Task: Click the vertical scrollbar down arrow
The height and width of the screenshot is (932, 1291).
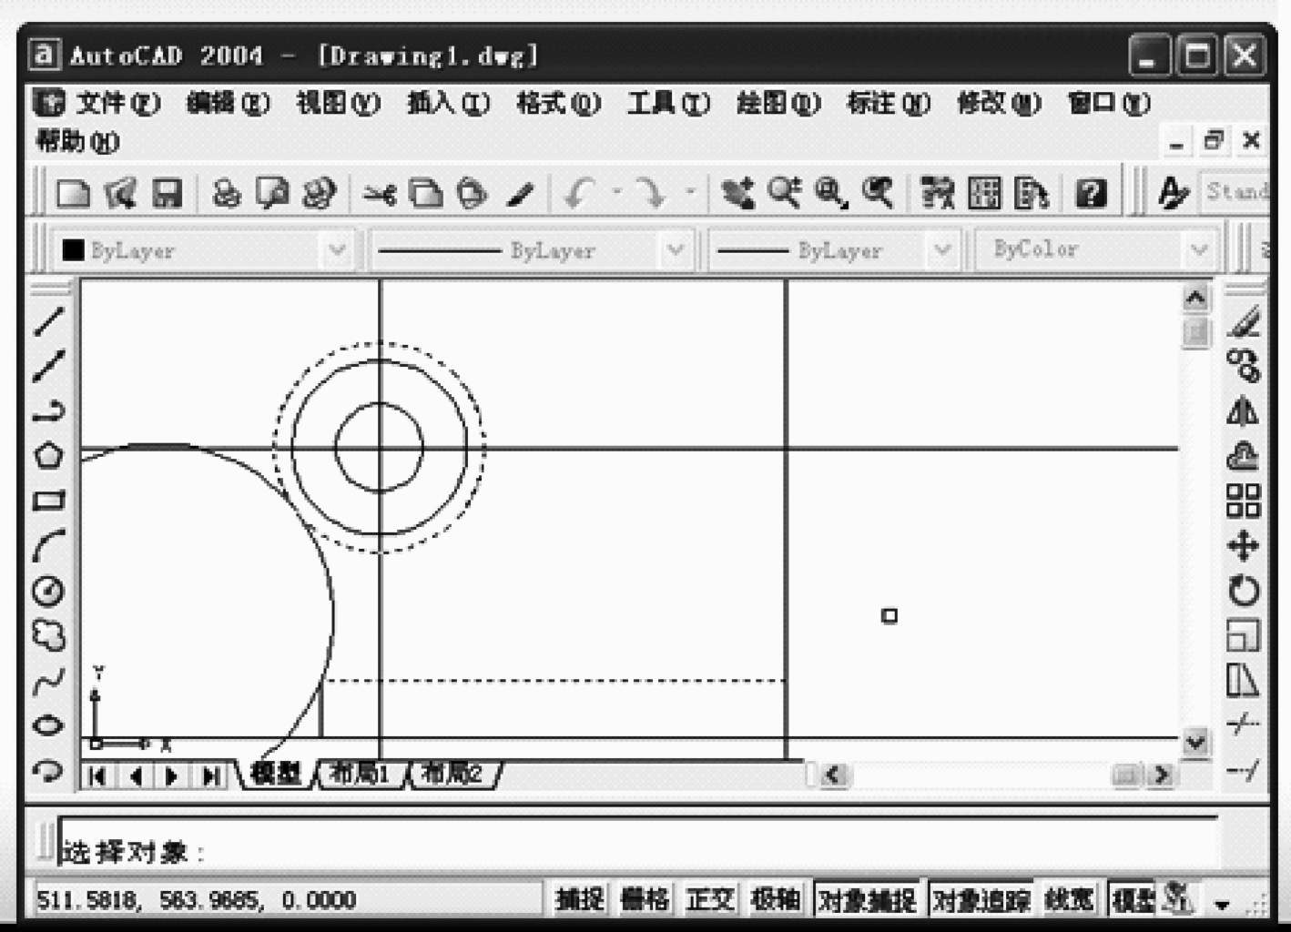Action: (x=1195, y=743)
